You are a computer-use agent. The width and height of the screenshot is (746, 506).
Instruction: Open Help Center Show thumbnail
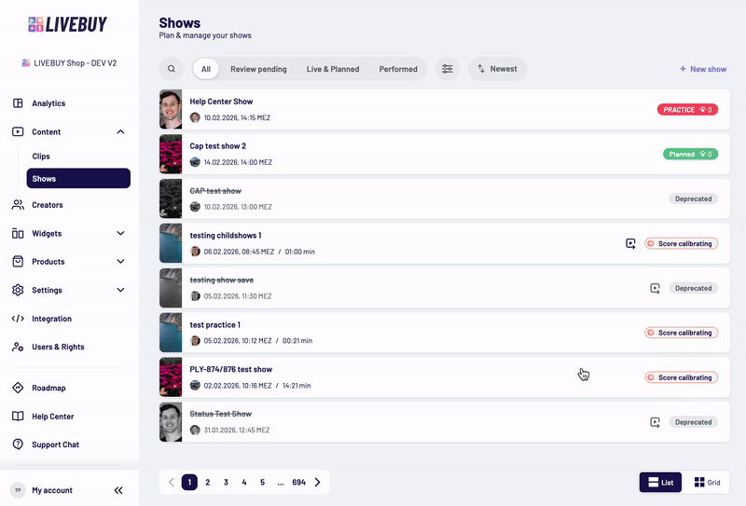click(171, 109)
